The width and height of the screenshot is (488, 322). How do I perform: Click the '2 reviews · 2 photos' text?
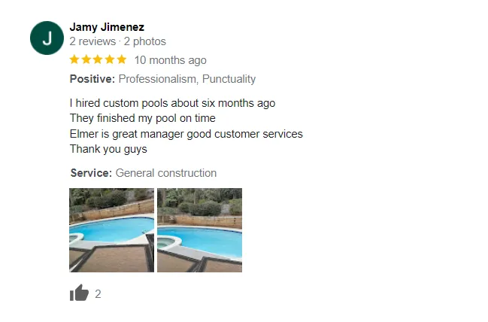tap(117, 41)
